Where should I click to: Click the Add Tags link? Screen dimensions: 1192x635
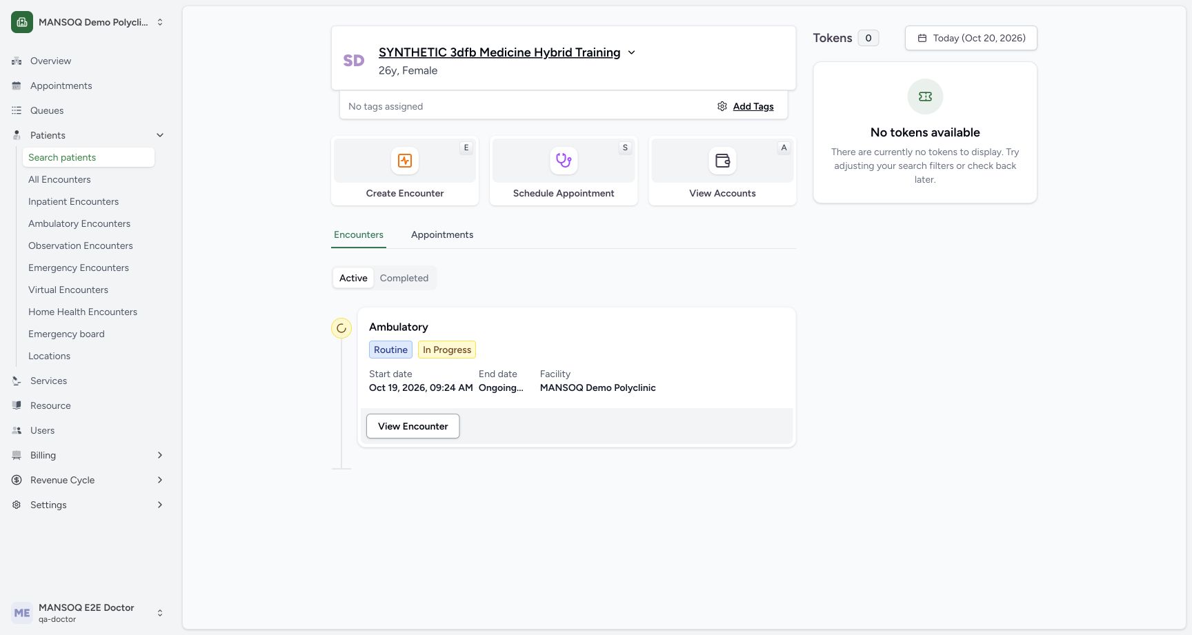click(753, 106)
